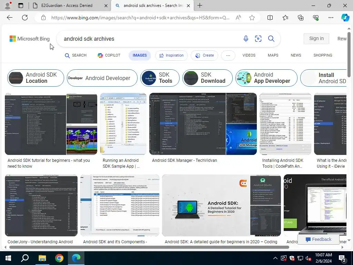
Task: Open a new tab with plus button
Action: coord(200,6)
